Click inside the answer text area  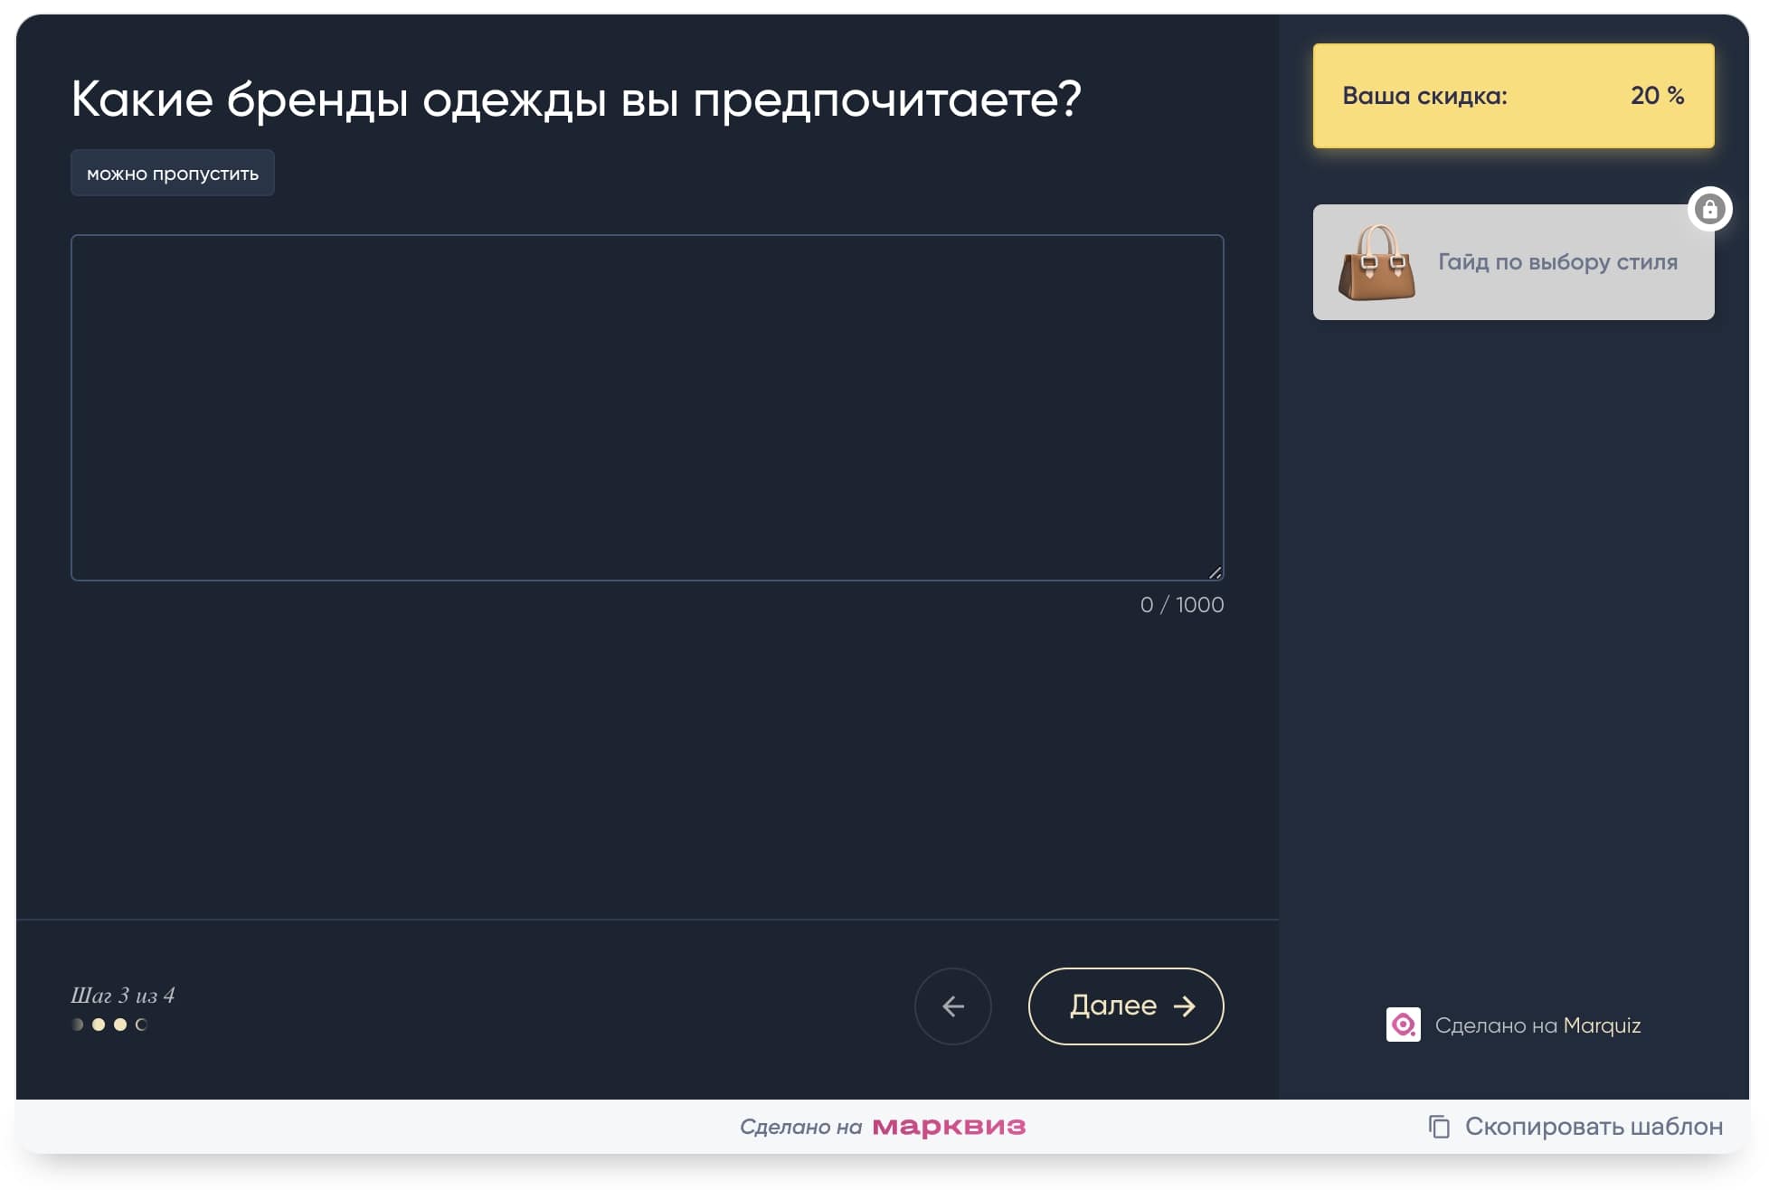coord(647,407)
